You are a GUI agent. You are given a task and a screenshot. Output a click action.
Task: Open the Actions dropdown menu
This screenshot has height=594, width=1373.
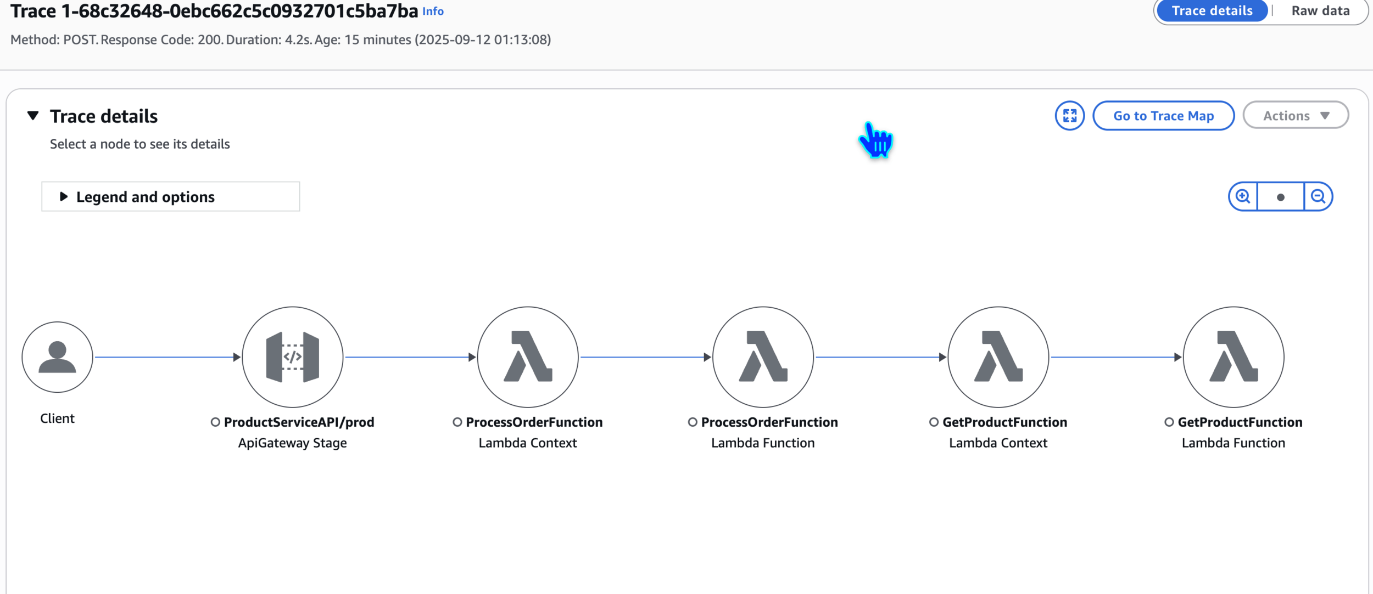1295,116
